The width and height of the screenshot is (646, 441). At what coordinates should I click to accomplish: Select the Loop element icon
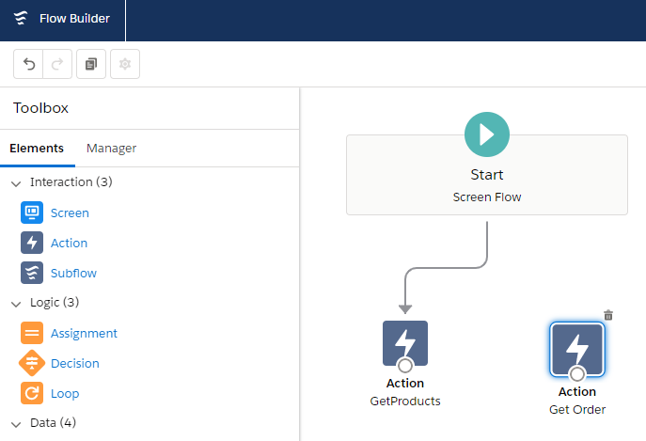(x=32, y=393)
